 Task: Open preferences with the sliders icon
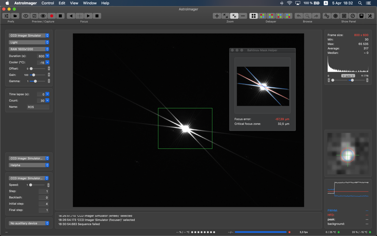(7, 16)
